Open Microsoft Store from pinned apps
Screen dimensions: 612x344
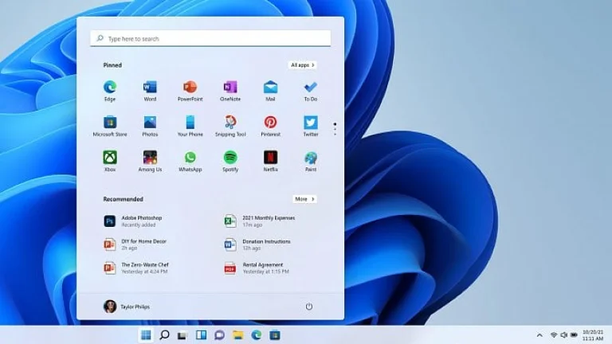[110, 126]
